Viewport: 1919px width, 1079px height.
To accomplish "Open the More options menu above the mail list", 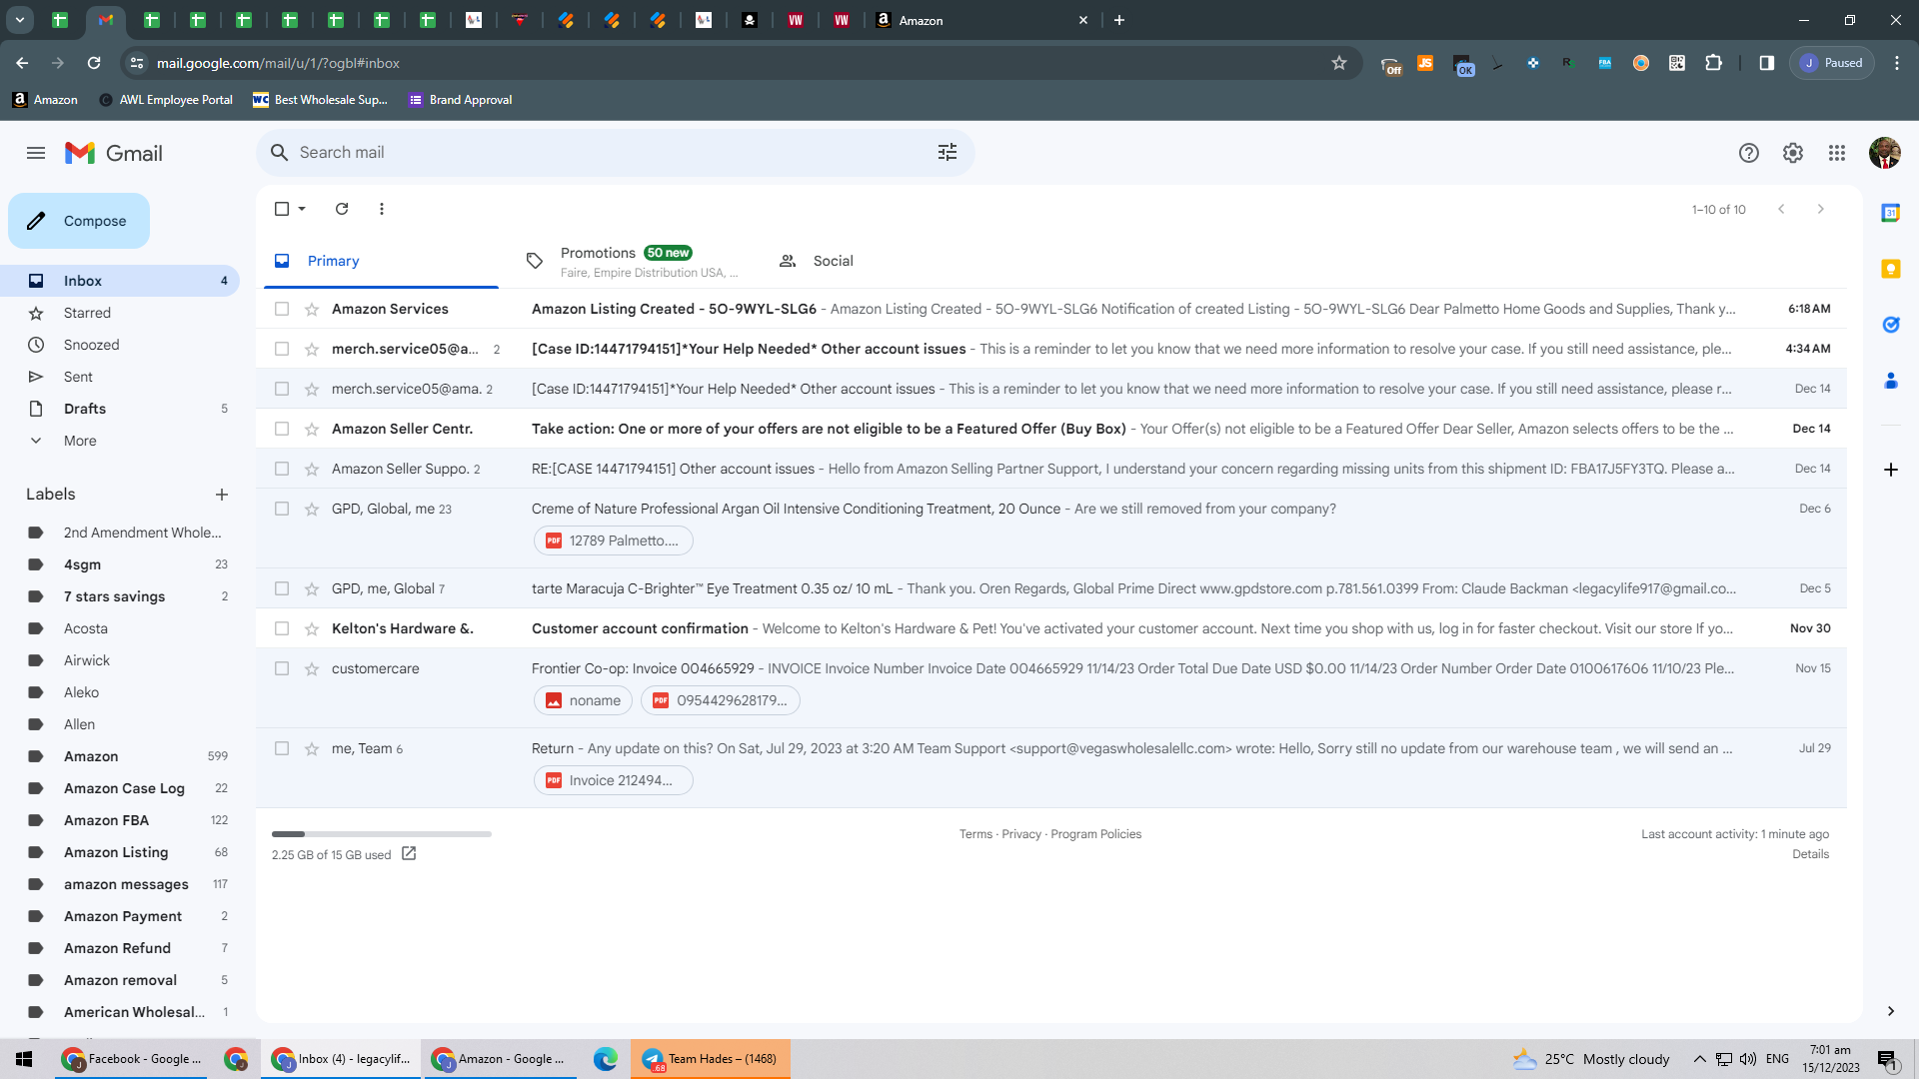I will 382,209.
